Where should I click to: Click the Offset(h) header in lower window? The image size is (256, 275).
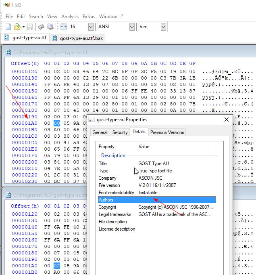coord(25,206)
